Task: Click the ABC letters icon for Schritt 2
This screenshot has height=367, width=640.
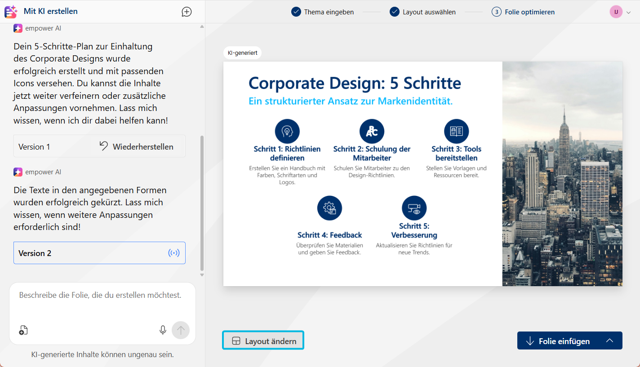Action: click(372, 131)
